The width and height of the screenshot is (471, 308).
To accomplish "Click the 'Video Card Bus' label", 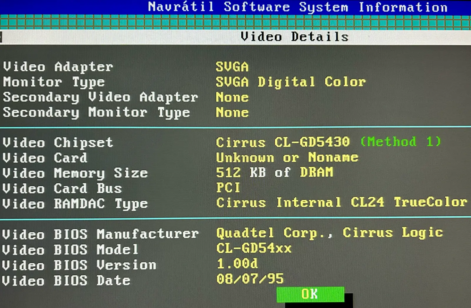I will (62, 189).
